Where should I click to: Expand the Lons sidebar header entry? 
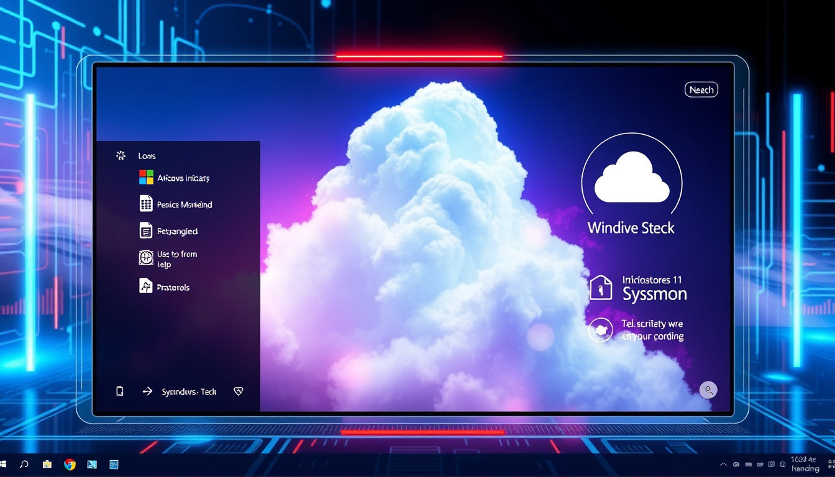(x=147, y=155)
